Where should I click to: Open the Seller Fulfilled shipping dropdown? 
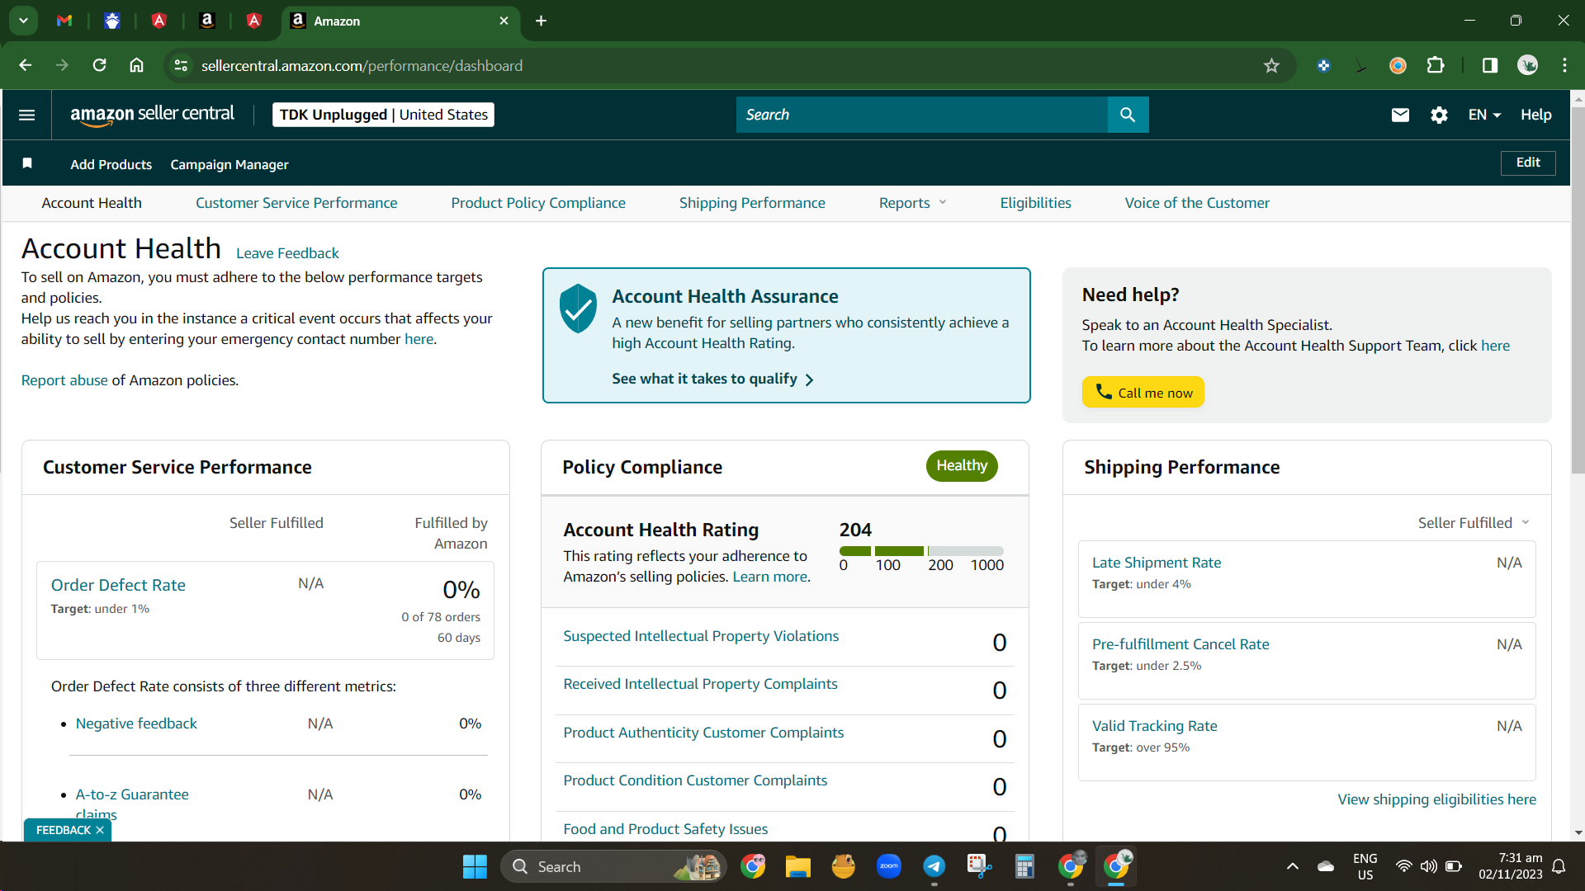1474,523
